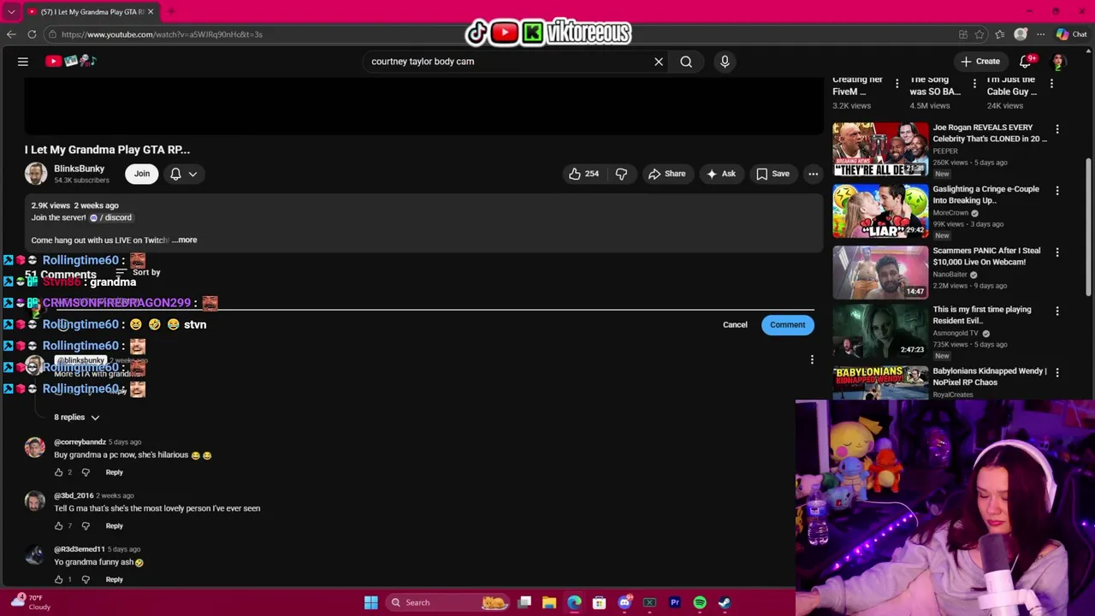Select the I Let My Grandma browser tab
The height and width of the screenshot is (616, 1095).
(x=90, y=11)
